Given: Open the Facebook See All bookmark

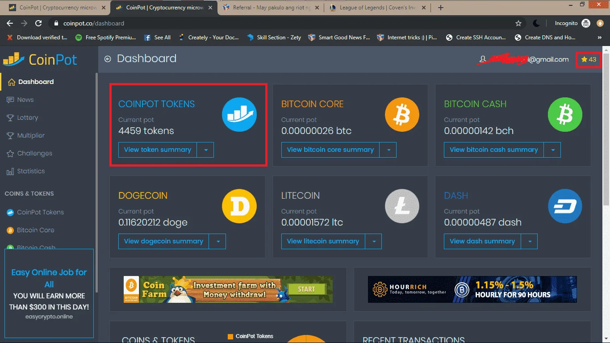Looking at the screenshot, I should [157, 38].
